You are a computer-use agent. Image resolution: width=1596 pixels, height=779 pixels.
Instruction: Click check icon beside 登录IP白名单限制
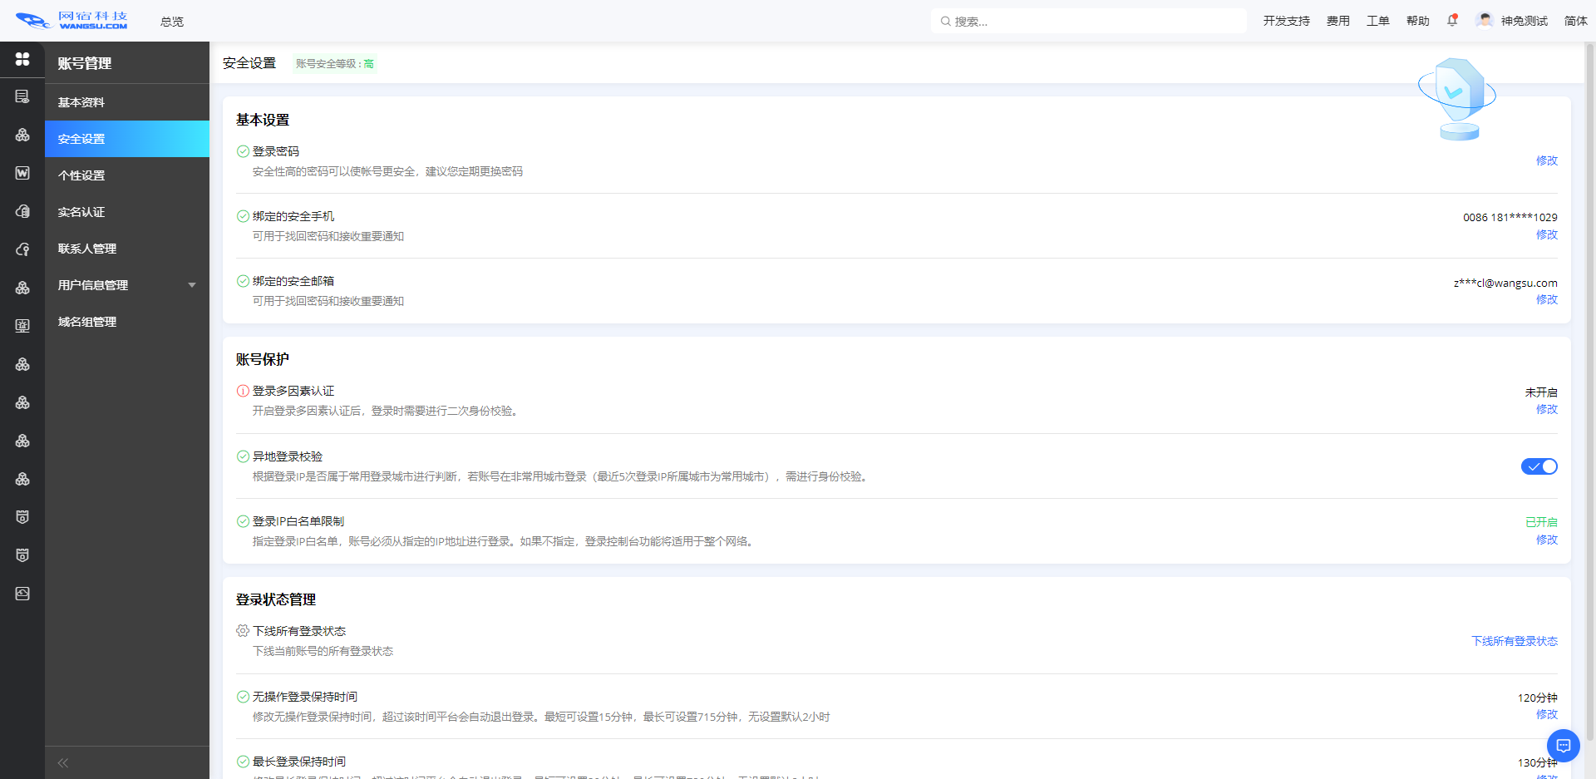[x=243, y=521]
